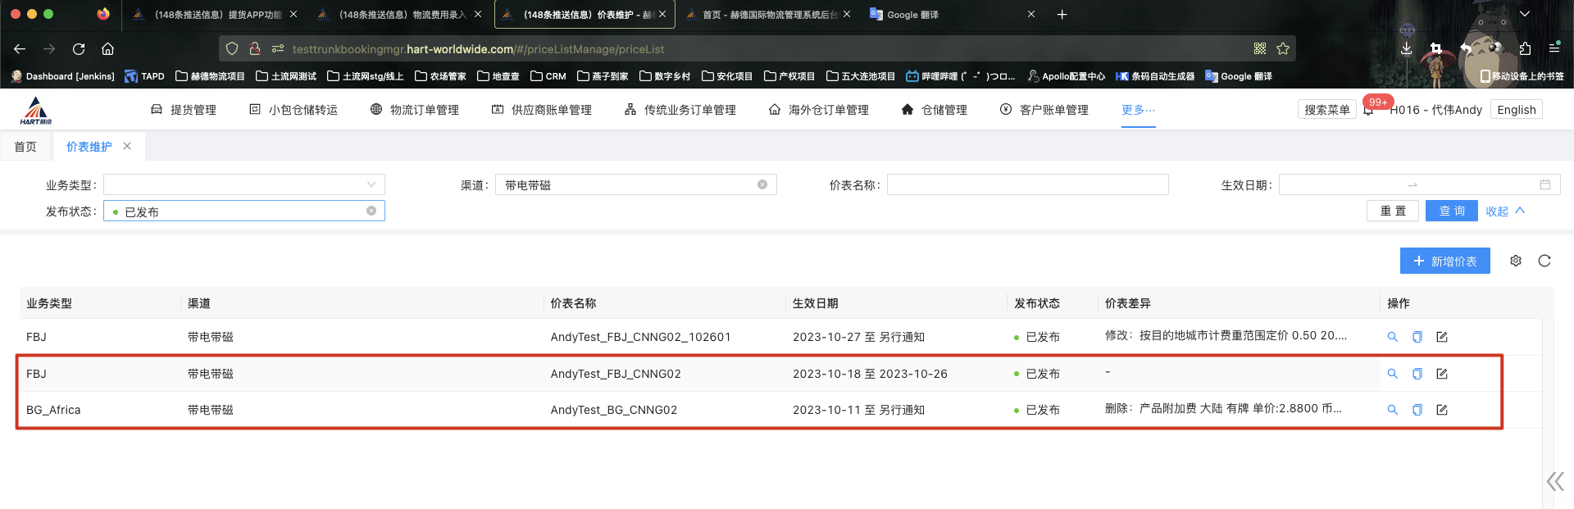1574x509 pixels.
Task: Click the 新增价表 button
Action: point(1444,261)
